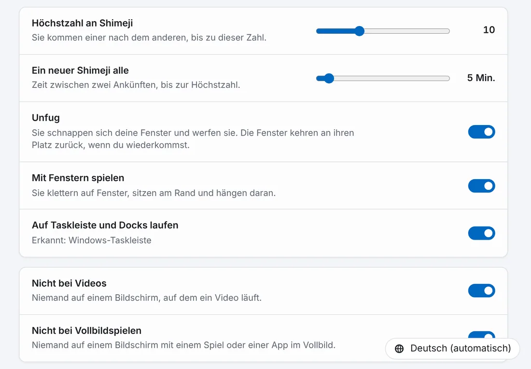Toggle Auf Taskleiste und Docks laufen
This screenshot has width=531, height=369.
pyautogui.click(x=481, y=233)
